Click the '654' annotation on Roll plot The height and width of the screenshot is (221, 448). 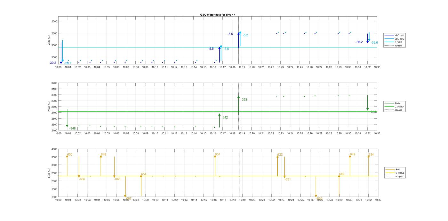coord(144,174)
